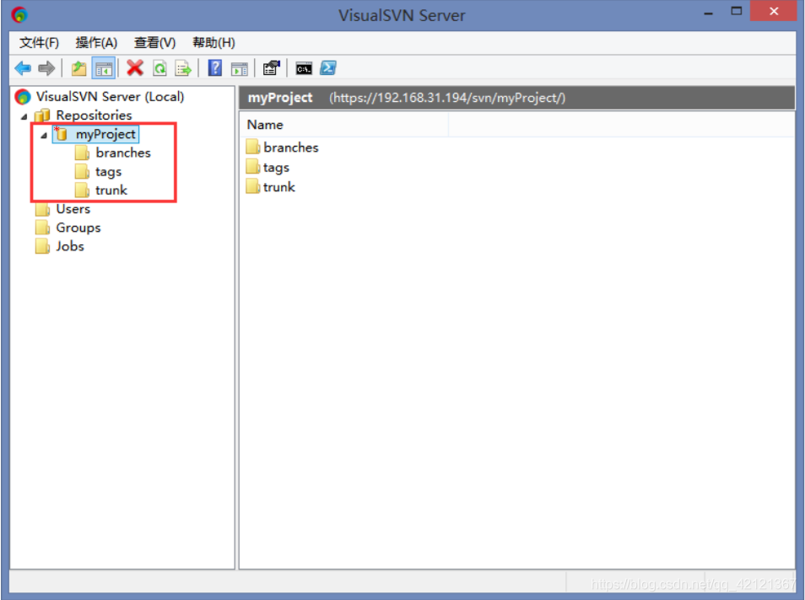Select trunk folder in the right pane
This screenshot has width=805, height=600.
(x=279, y=187)
